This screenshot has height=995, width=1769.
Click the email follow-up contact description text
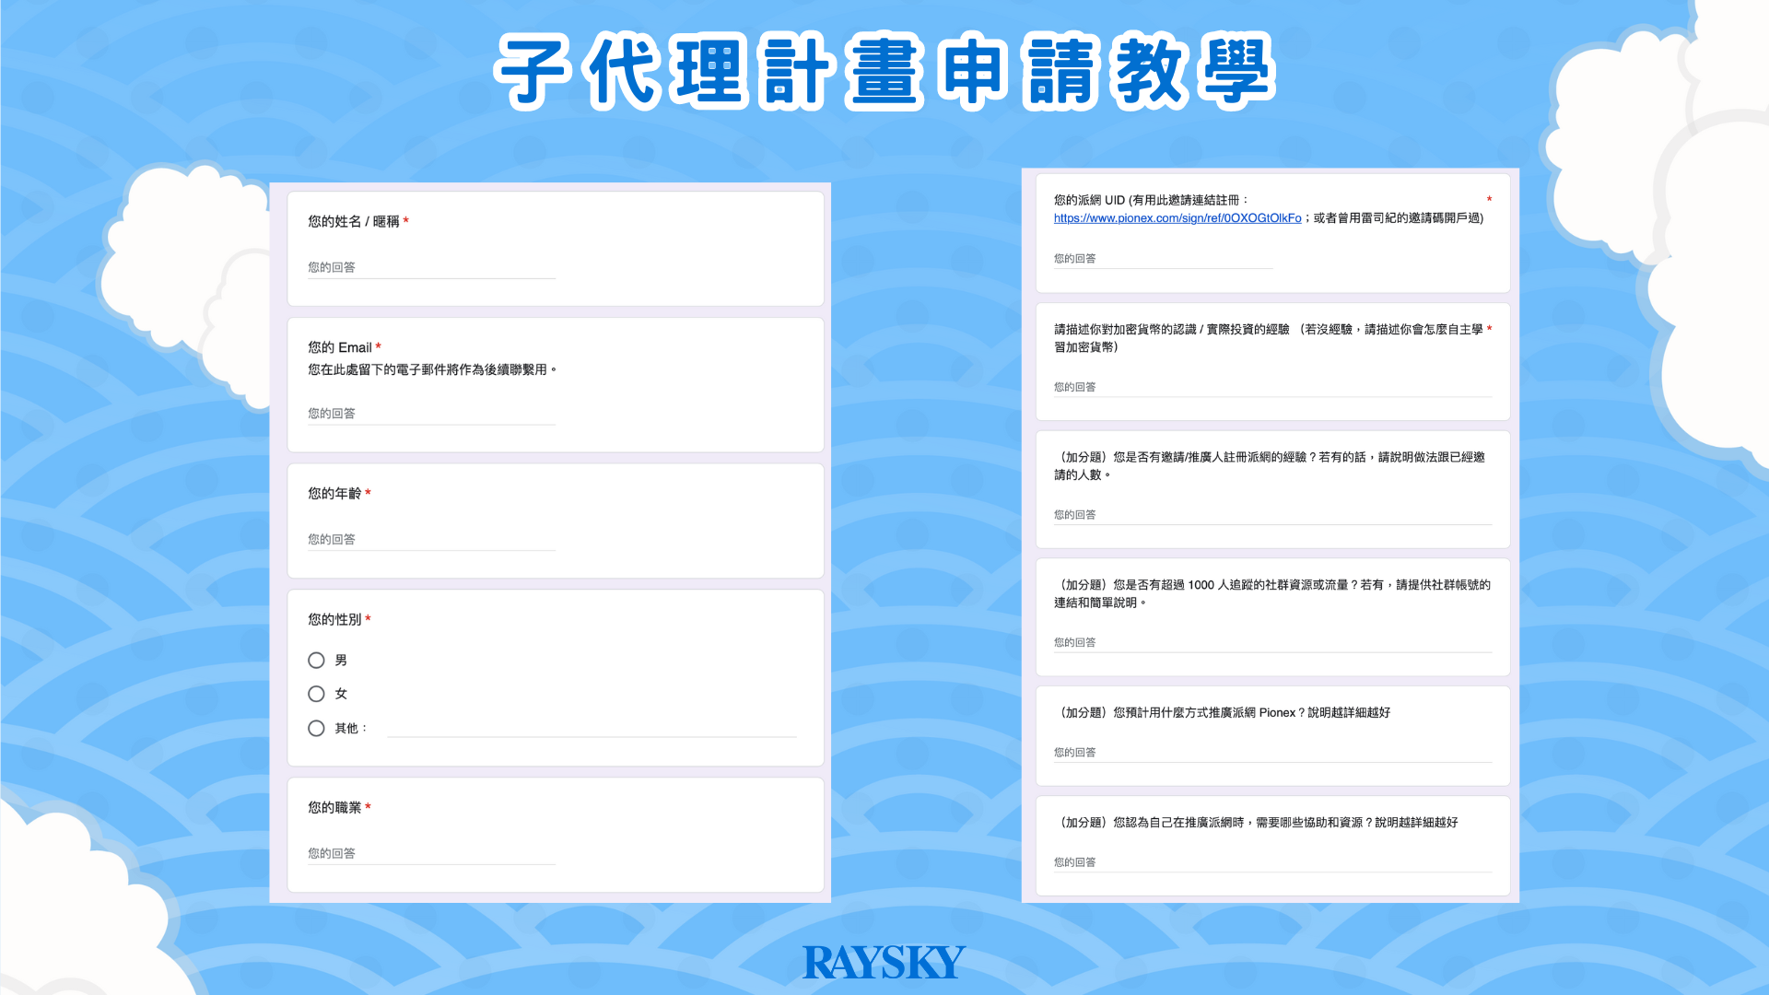[x=432, y=369]
